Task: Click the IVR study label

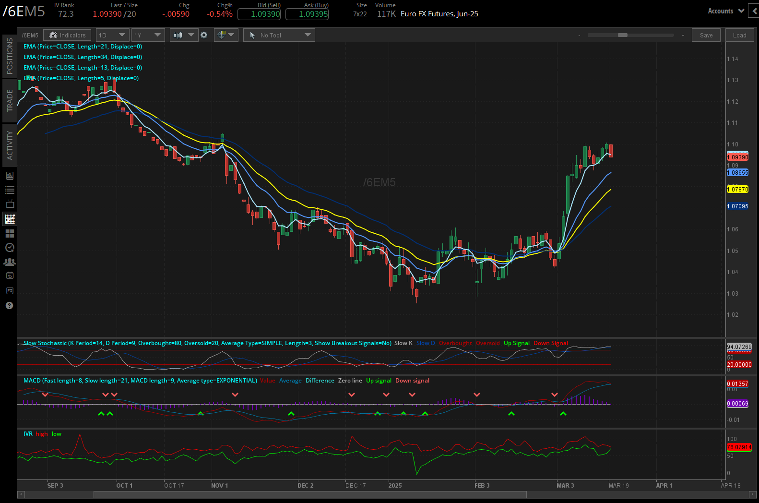Action: pos(28,434)
